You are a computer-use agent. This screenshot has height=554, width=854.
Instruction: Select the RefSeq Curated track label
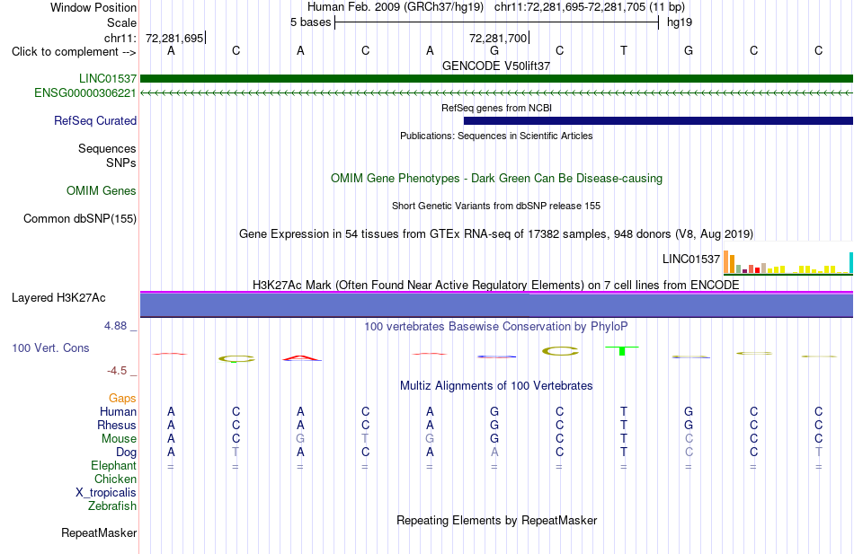(95, 121)
